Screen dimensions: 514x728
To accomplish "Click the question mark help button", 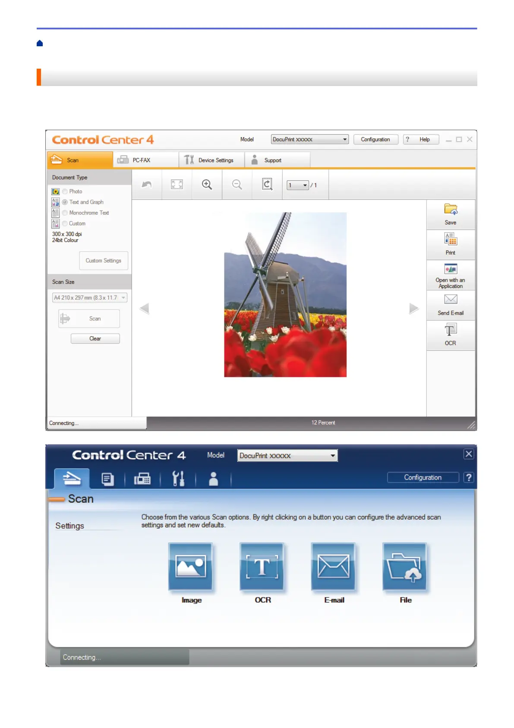I will [469, 477].
